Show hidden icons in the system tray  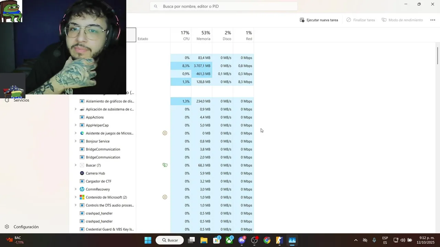pos(356,240)
